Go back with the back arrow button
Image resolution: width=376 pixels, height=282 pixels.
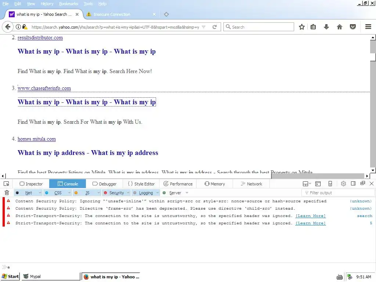[x=8, y=27]
